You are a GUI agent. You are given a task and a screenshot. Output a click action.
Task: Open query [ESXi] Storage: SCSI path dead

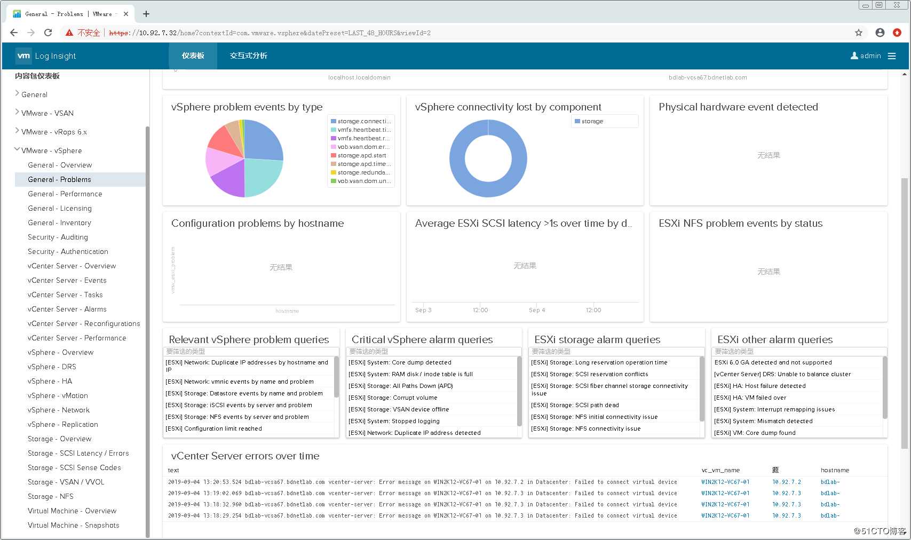point(575,405)
